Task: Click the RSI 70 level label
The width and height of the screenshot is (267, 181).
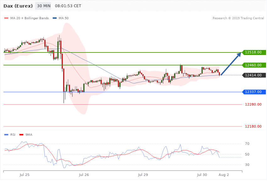Action: pyautogui.click(x=247, y=144)
